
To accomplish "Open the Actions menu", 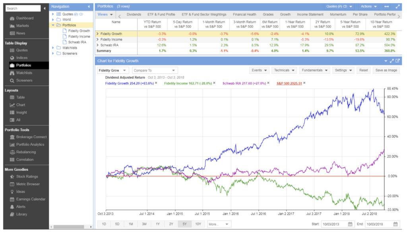I will pyautogui.click(x=368, y=6).
